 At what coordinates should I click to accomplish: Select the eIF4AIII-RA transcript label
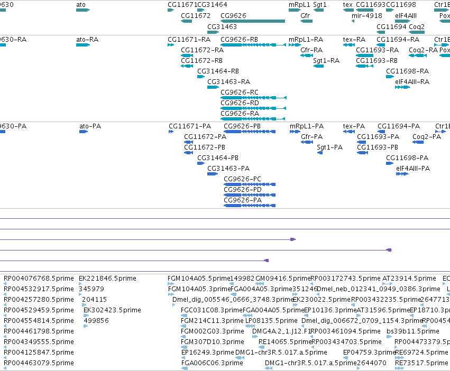pyautogui.click(x=412, y=82)
